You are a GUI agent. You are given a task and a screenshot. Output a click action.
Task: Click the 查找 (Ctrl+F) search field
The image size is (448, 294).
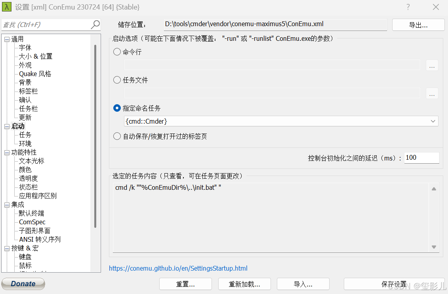(46, 25)
